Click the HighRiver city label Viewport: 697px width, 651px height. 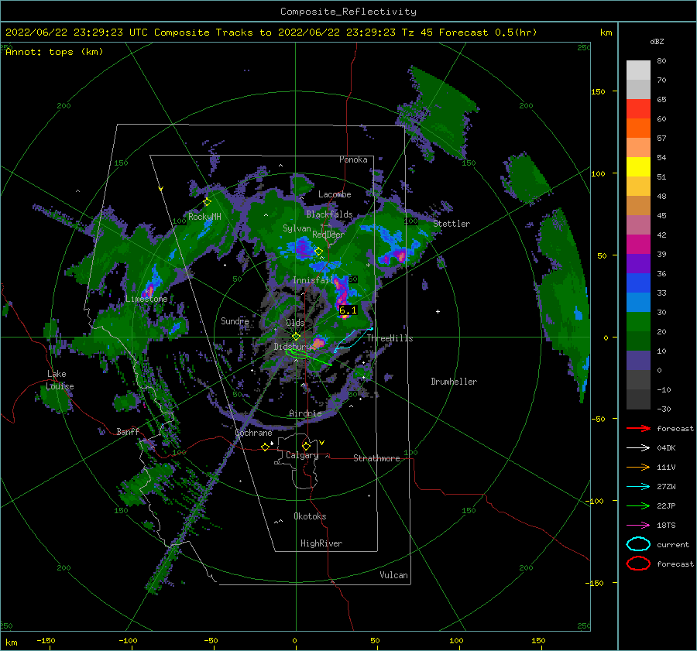click(321, 543)
